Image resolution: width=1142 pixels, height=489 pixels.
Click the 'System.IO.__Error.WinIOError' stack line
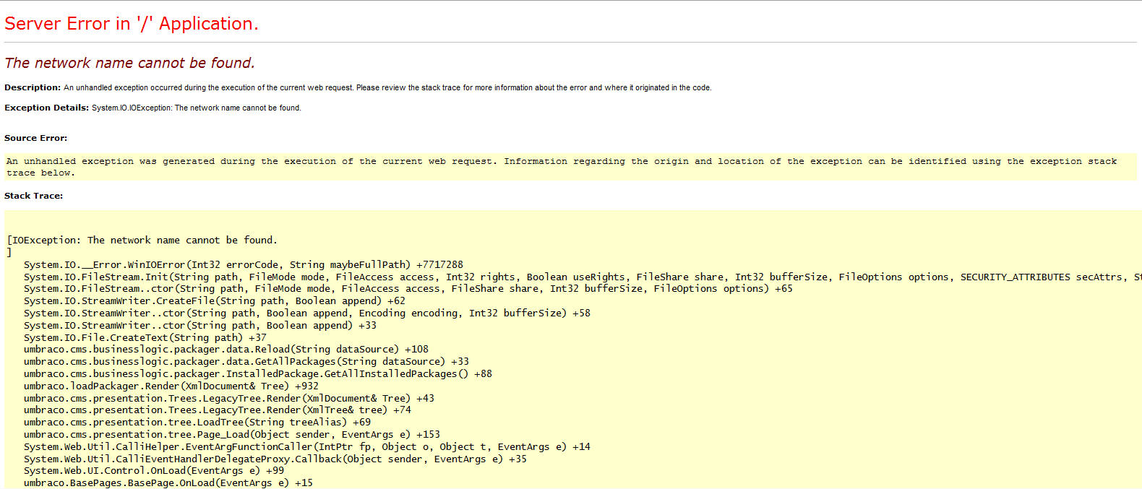click(243, 265)
